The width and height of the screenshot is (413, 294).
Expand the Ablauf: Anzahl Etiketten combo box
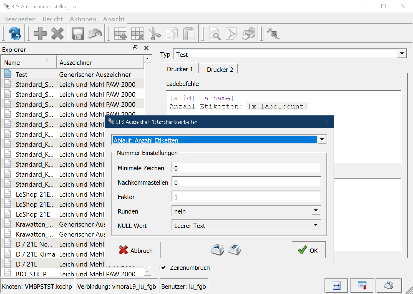pos(322,140)
